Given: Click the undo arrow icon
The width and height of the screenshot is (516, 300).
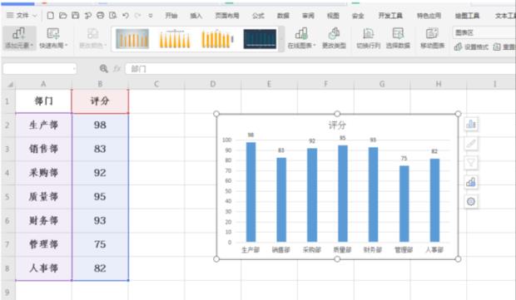Looking at the screenshot, I should [x=126, y=15].
